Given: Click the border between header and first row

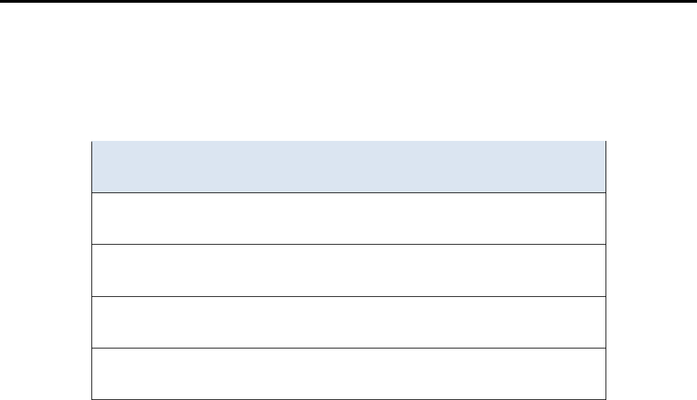Looking at the screenshot, I should [x=348, y=192].
